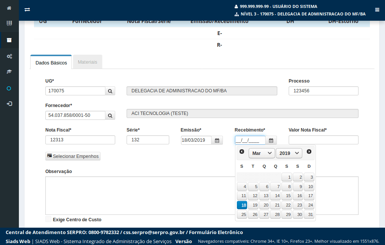The image size is (385, 245).
Task: Focus the Emissão date field
Action: [x=196, y=140]
